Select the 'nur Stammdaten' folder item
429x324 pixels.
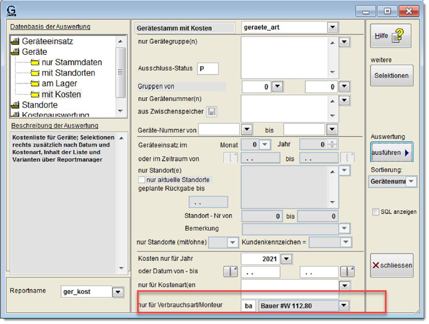click(71, 62)
